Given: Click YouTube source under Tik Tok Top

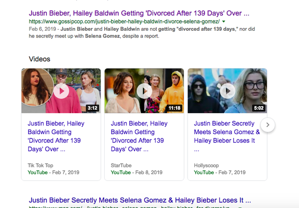Looking at the screenshot, I should tap(38, 172).
